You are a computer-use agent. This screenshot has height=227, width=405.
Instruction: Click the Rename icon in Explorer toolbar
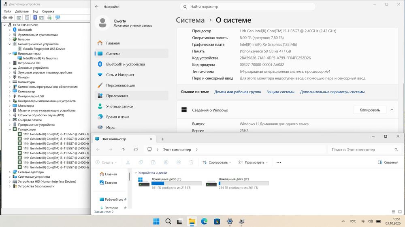pyautogui.click(x=166, y=162)
